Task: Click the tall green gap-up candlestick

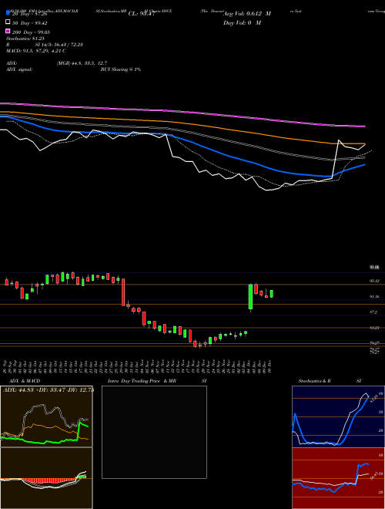Action: (250, 297)
